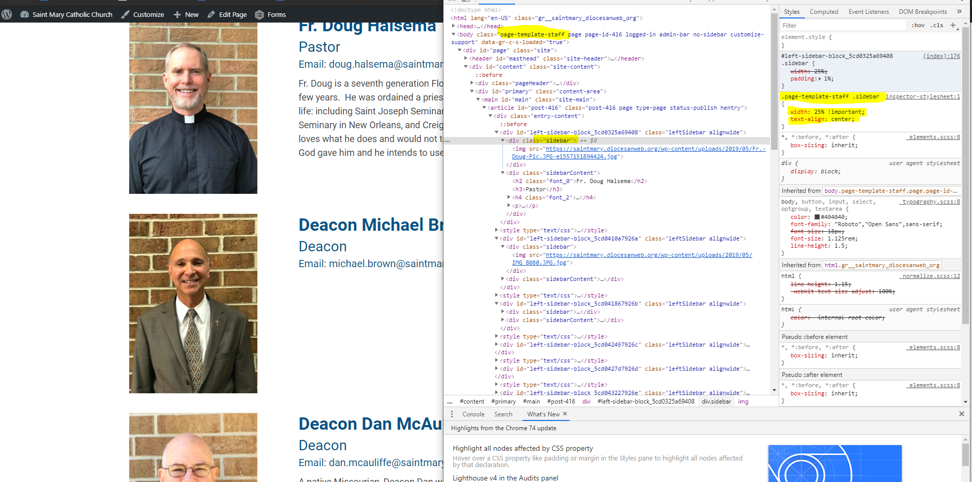Switch to the Computed tab
The height and width of the screenshot is (482, 972).
click(823, 12)
